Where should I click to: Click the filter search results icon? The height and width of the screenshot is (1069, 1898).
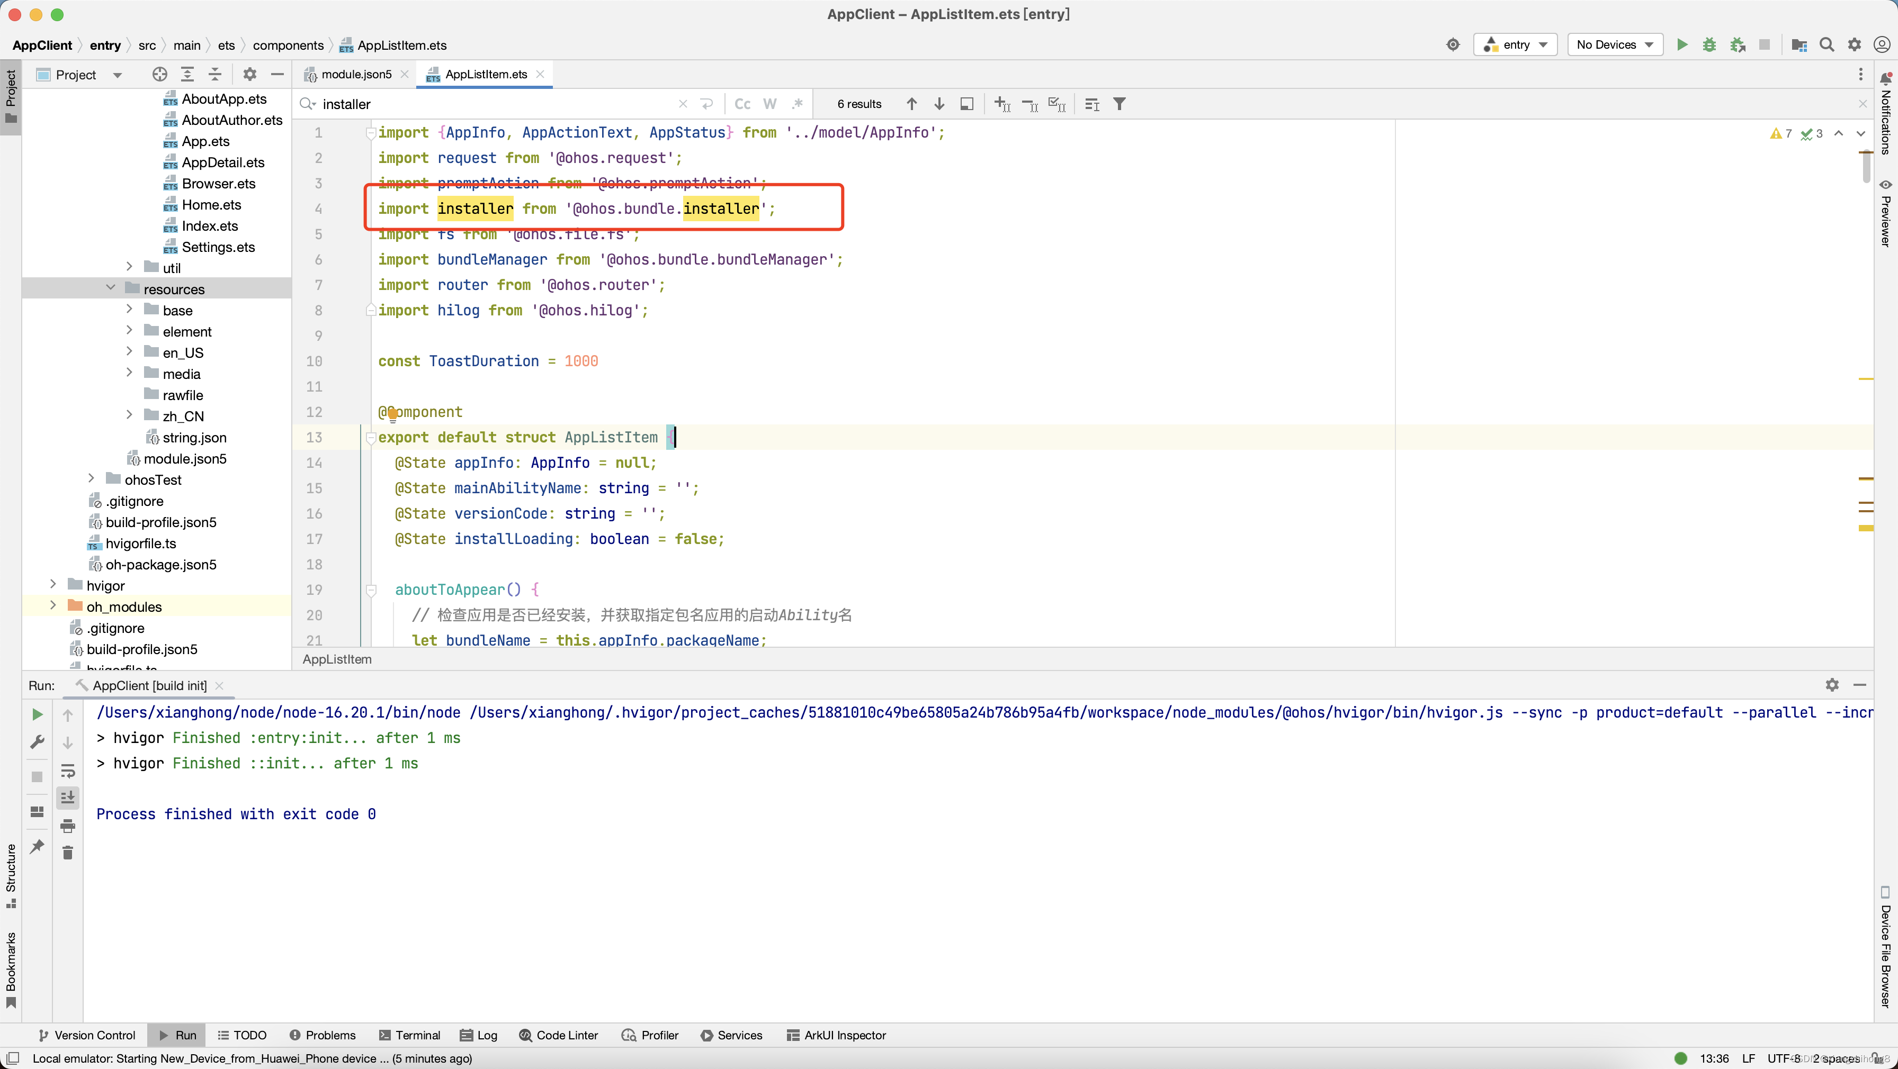pyautogui.click(x=1119, y=104)
